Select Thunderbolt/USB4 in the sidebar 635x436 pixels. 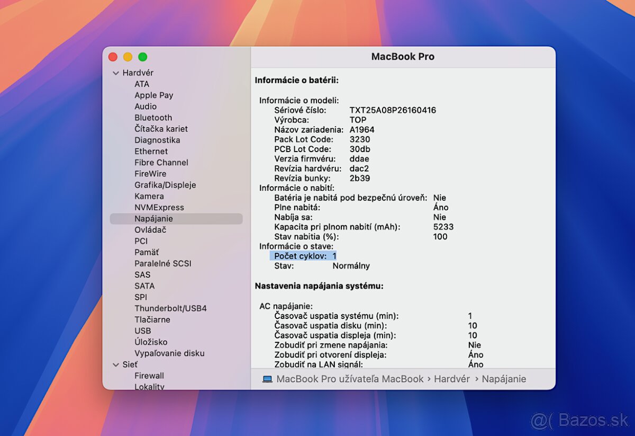[x=170, y=308]
